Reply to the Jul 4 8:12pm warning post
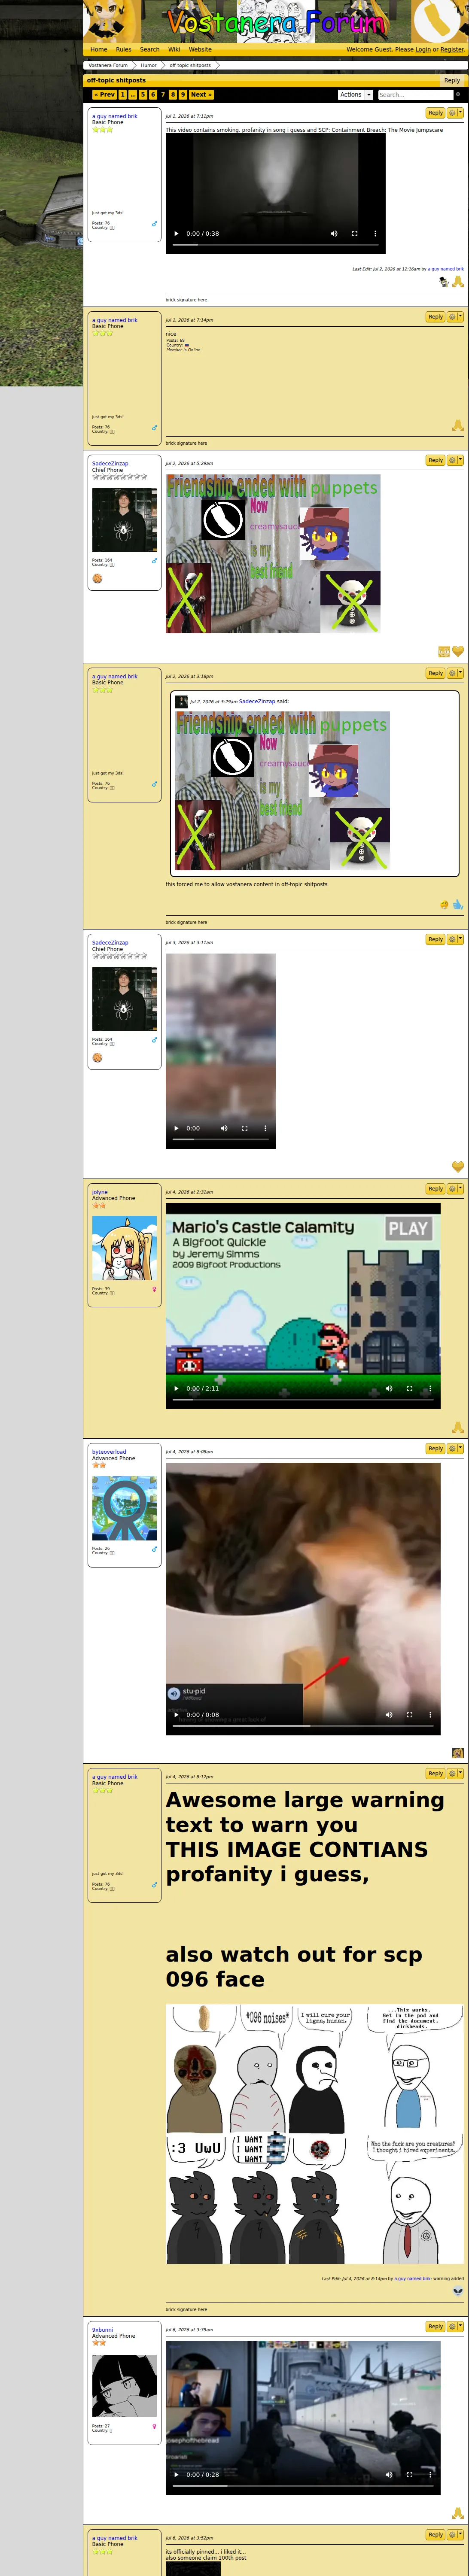This screenshot has width=469, height=2576. (435, 1773)
